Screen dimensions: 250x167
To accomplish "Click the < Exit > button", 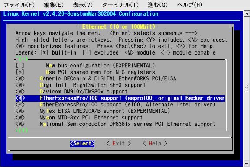I will click(x=118, y=144).
